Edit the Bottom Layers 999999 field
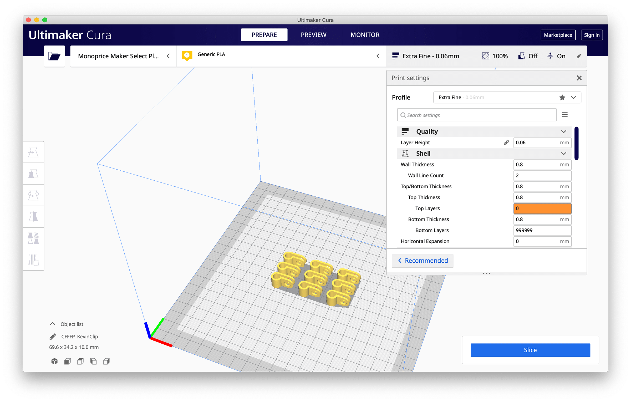Image resolution: width=631 pixels, height=402 pixels. [x=542, y=230]
